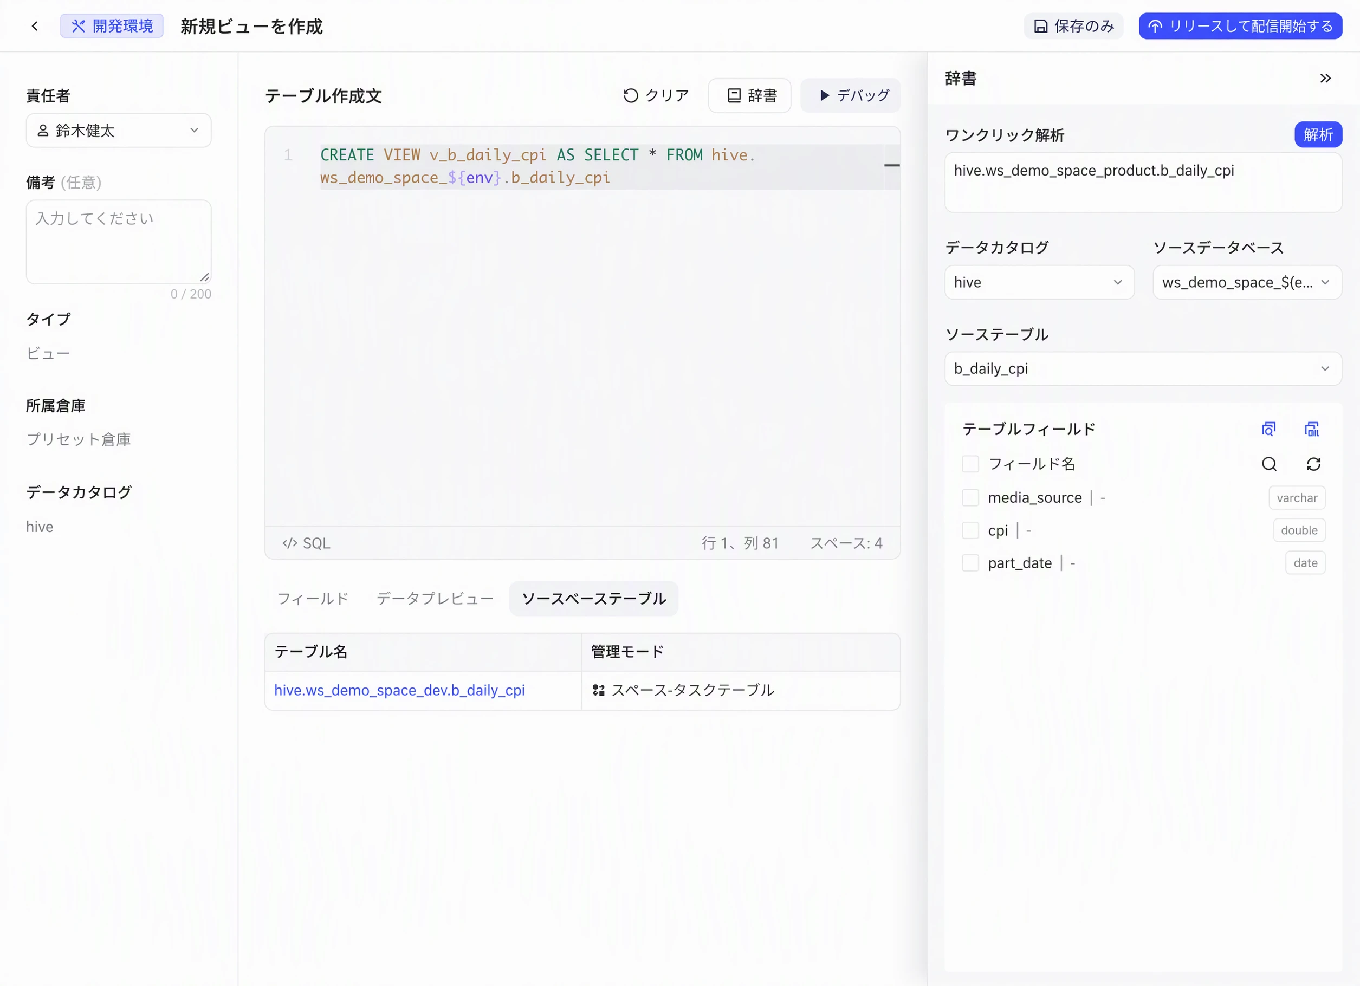The height and width of the screenshot is (986, 1360).
Task: Check the part_date field checkbox
Action: [x=970, y=563]
